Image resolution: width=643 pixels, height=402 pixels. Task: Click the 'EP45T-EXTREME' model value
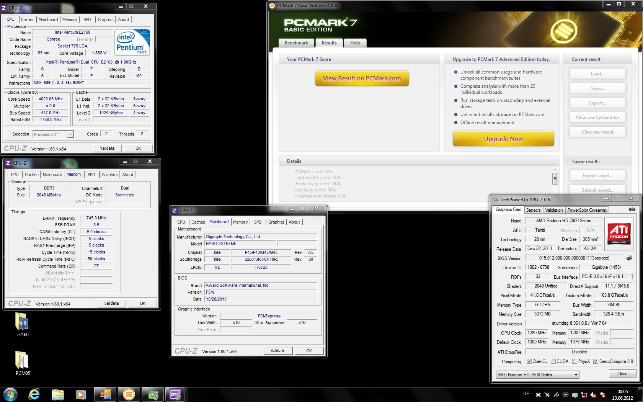coord(221,243)
